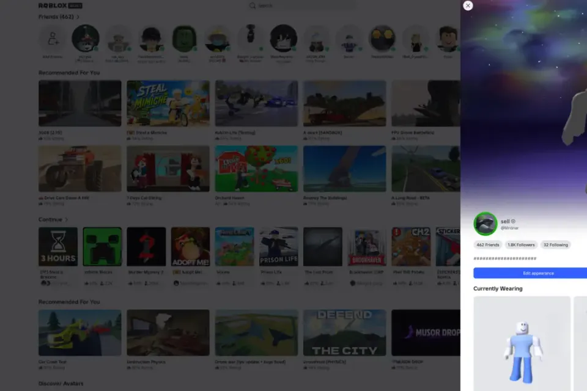
Task: Focus the Search input field
Action: coord(302,5)
